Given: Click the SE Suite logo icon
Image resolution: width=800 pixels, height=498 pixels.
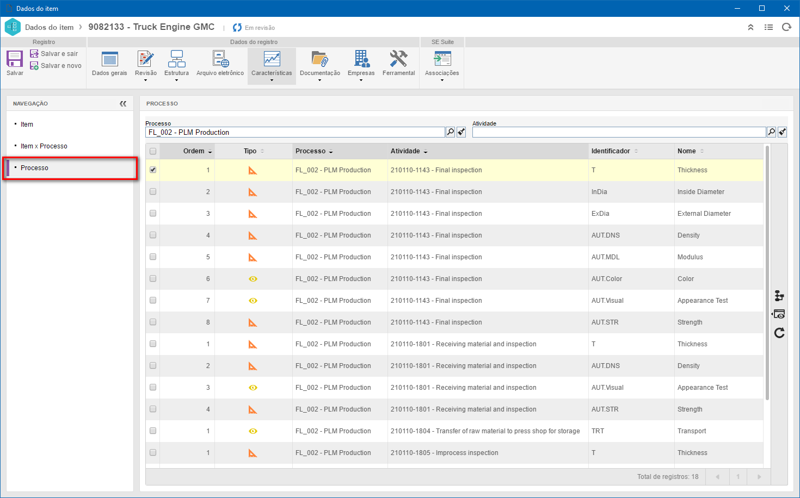Looking at the screenshot, I should [13, 27].
